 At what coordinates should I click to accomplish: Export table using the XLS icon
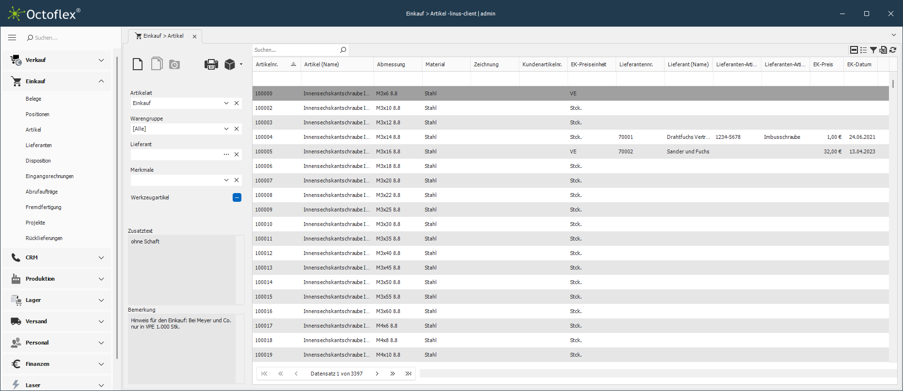[x=883, y=50]
